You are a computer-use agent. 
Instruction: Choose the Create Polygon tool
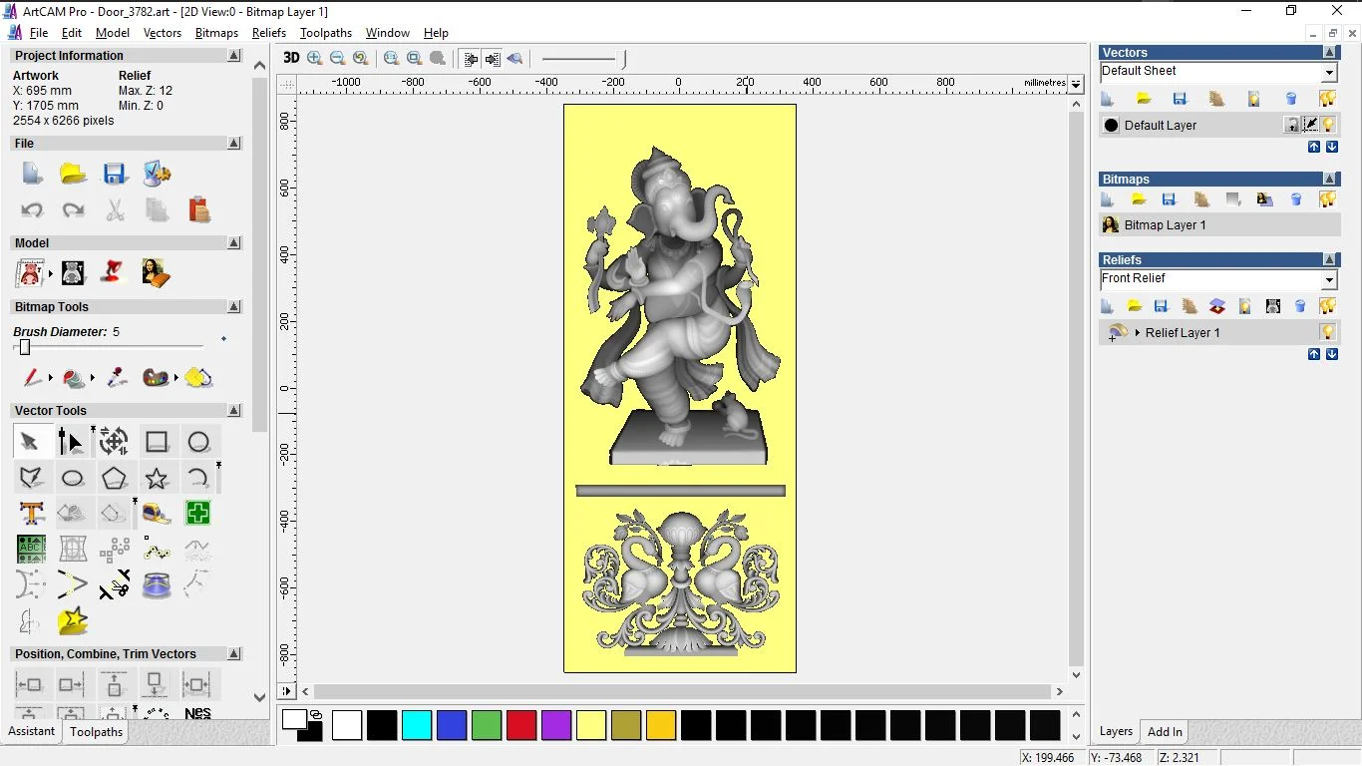tap(114, 478)
